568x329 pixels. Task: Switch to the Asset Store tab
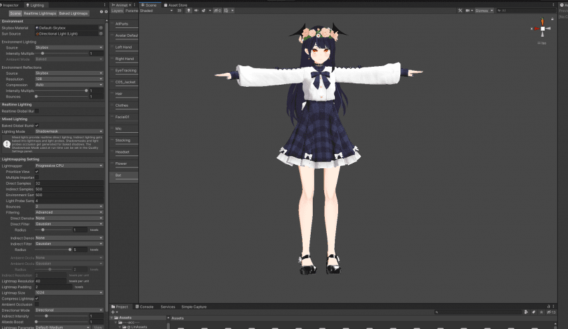pyautogui.click(x=176, y=5)
